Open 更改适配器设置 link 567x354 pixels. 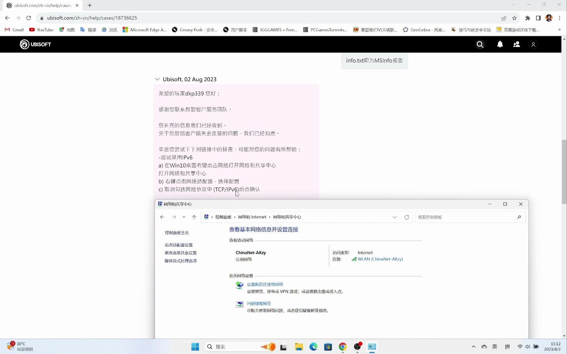(x=179, y=245)
